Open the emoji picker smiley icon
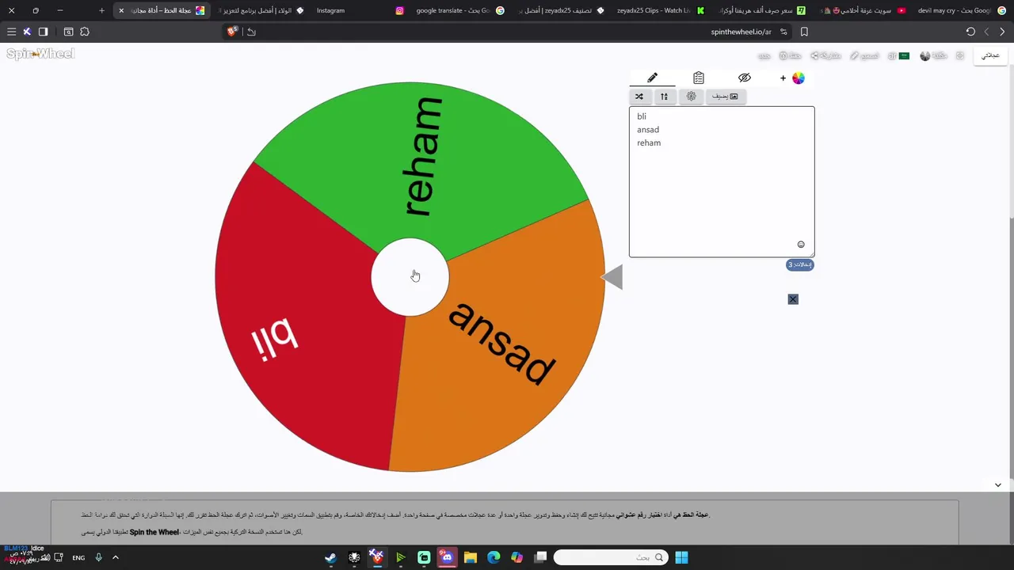This screenshot has height=570, width=1014. 801,245
